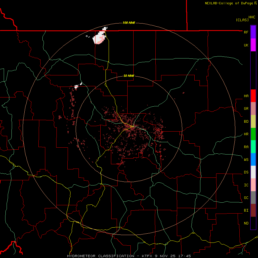Viewport: 258px width, 258px height.
Task: Click the small white echo northwest of 50 NMI ring
Action: pos(76,87)
